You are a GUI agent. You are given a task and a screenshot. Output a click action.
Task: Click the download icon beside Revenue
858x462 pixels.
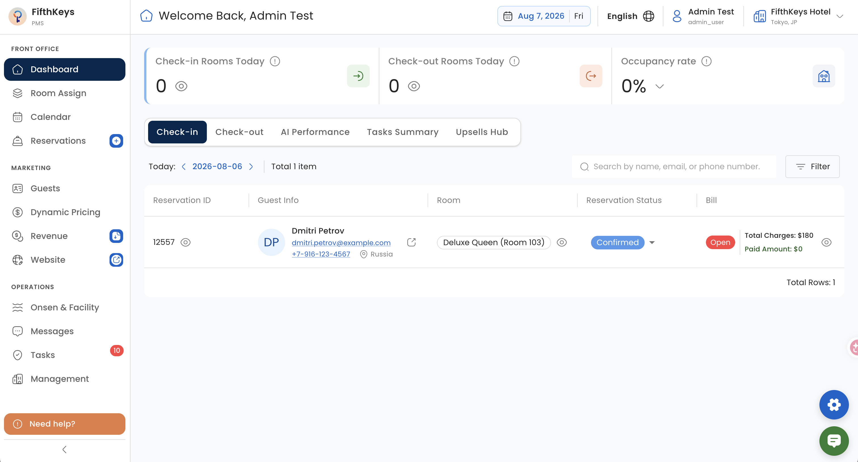coord(116,236)
